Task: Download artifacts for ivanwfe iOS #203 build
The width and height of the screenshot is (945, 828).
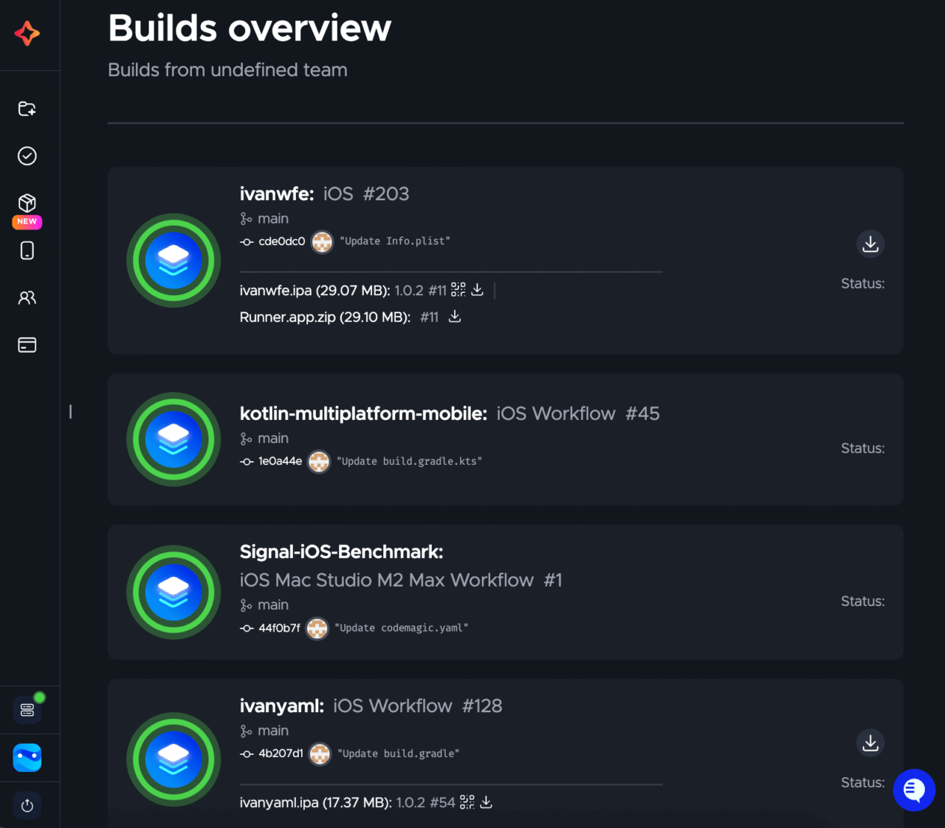Action: [x=870, y=244]
